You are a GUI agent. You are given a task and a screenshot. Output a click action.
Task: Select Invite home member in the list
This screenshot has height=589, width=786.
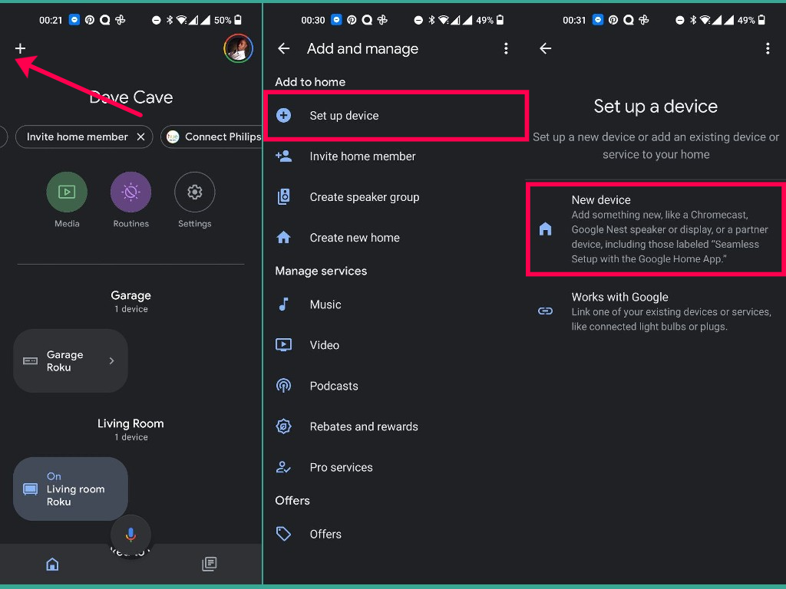point(394,156)
